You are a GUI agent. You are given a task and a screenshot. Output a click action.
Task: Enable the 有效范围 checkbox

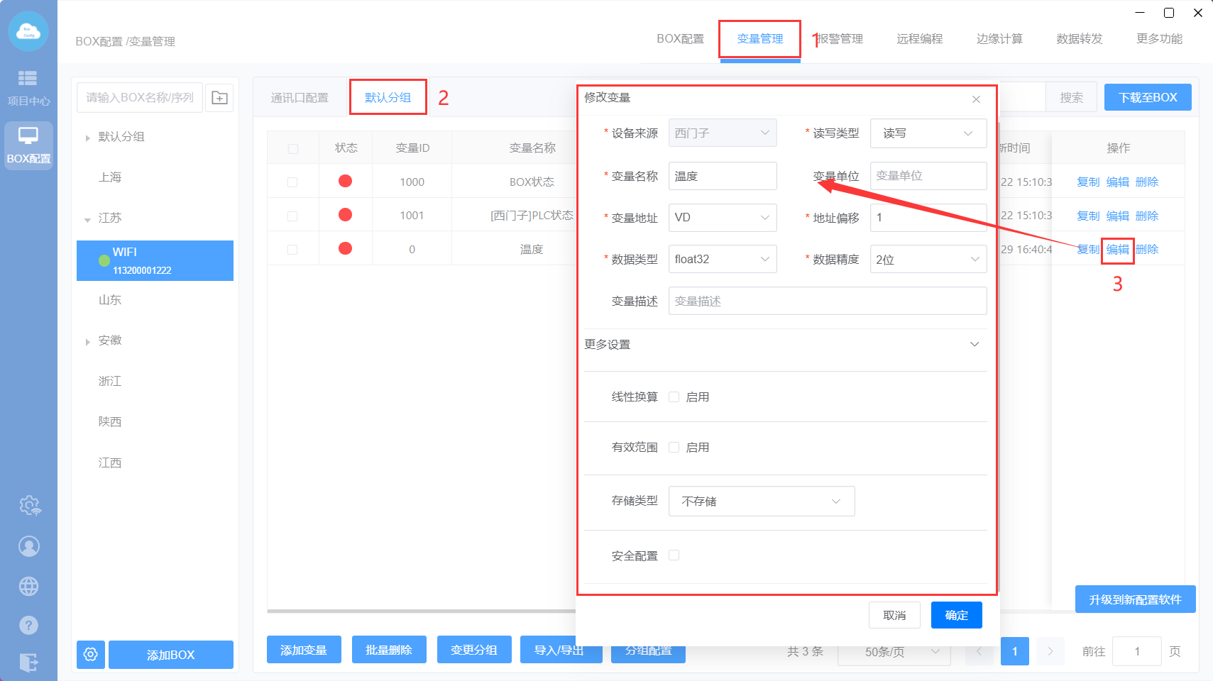click(x=674, y=448)
